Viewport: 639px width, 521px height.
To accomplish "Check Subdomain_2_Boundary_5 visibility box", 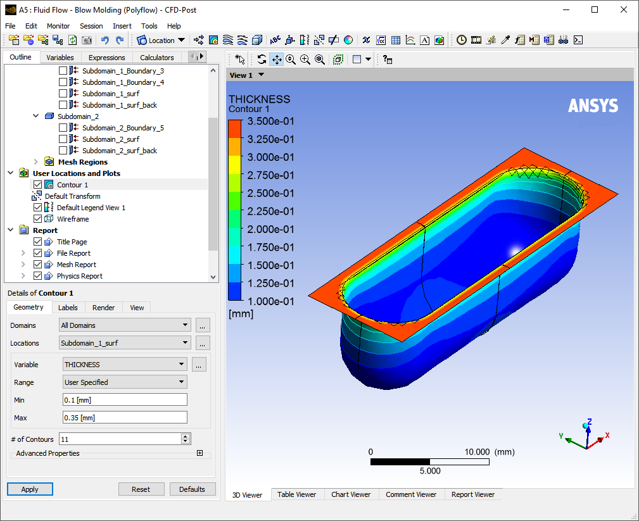I will point(63,127).
